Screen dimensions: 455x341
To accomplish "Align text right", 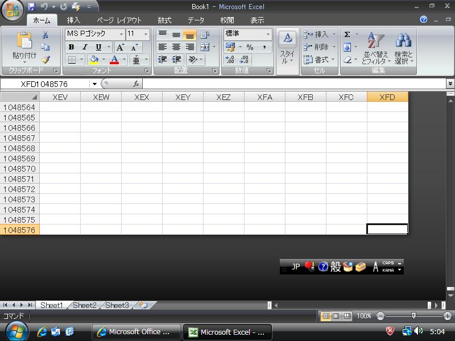I will (190, 47).
